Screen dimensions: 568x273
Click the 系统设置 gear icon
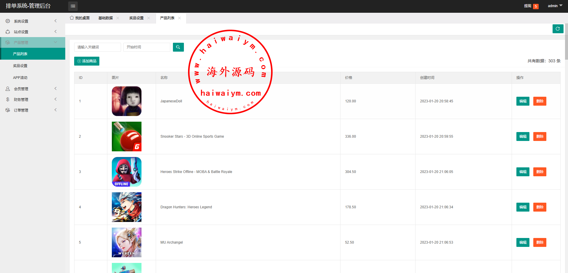point(8,21)
